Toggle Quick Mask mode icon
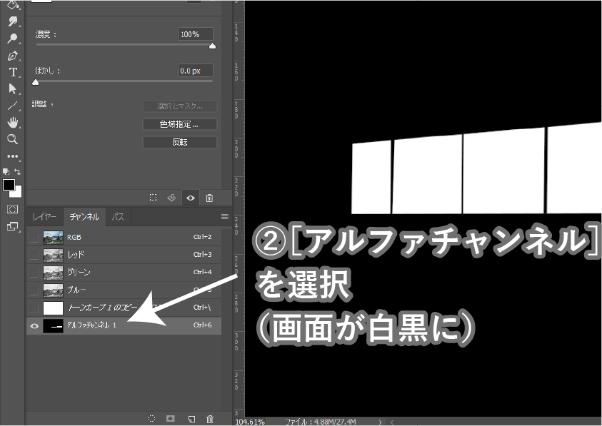 point(12,209)
